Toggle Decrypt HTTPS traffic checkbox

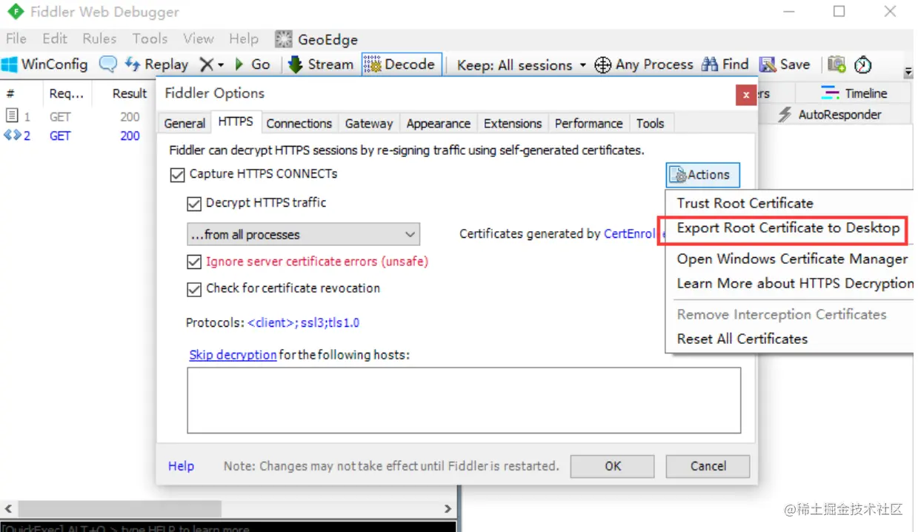coord(194,204)
